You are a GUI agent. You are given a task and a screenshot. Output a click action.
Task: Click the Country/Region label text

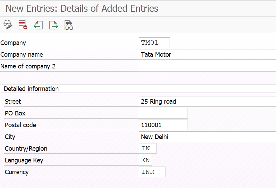pyautogui.click(x=26, y=149)
